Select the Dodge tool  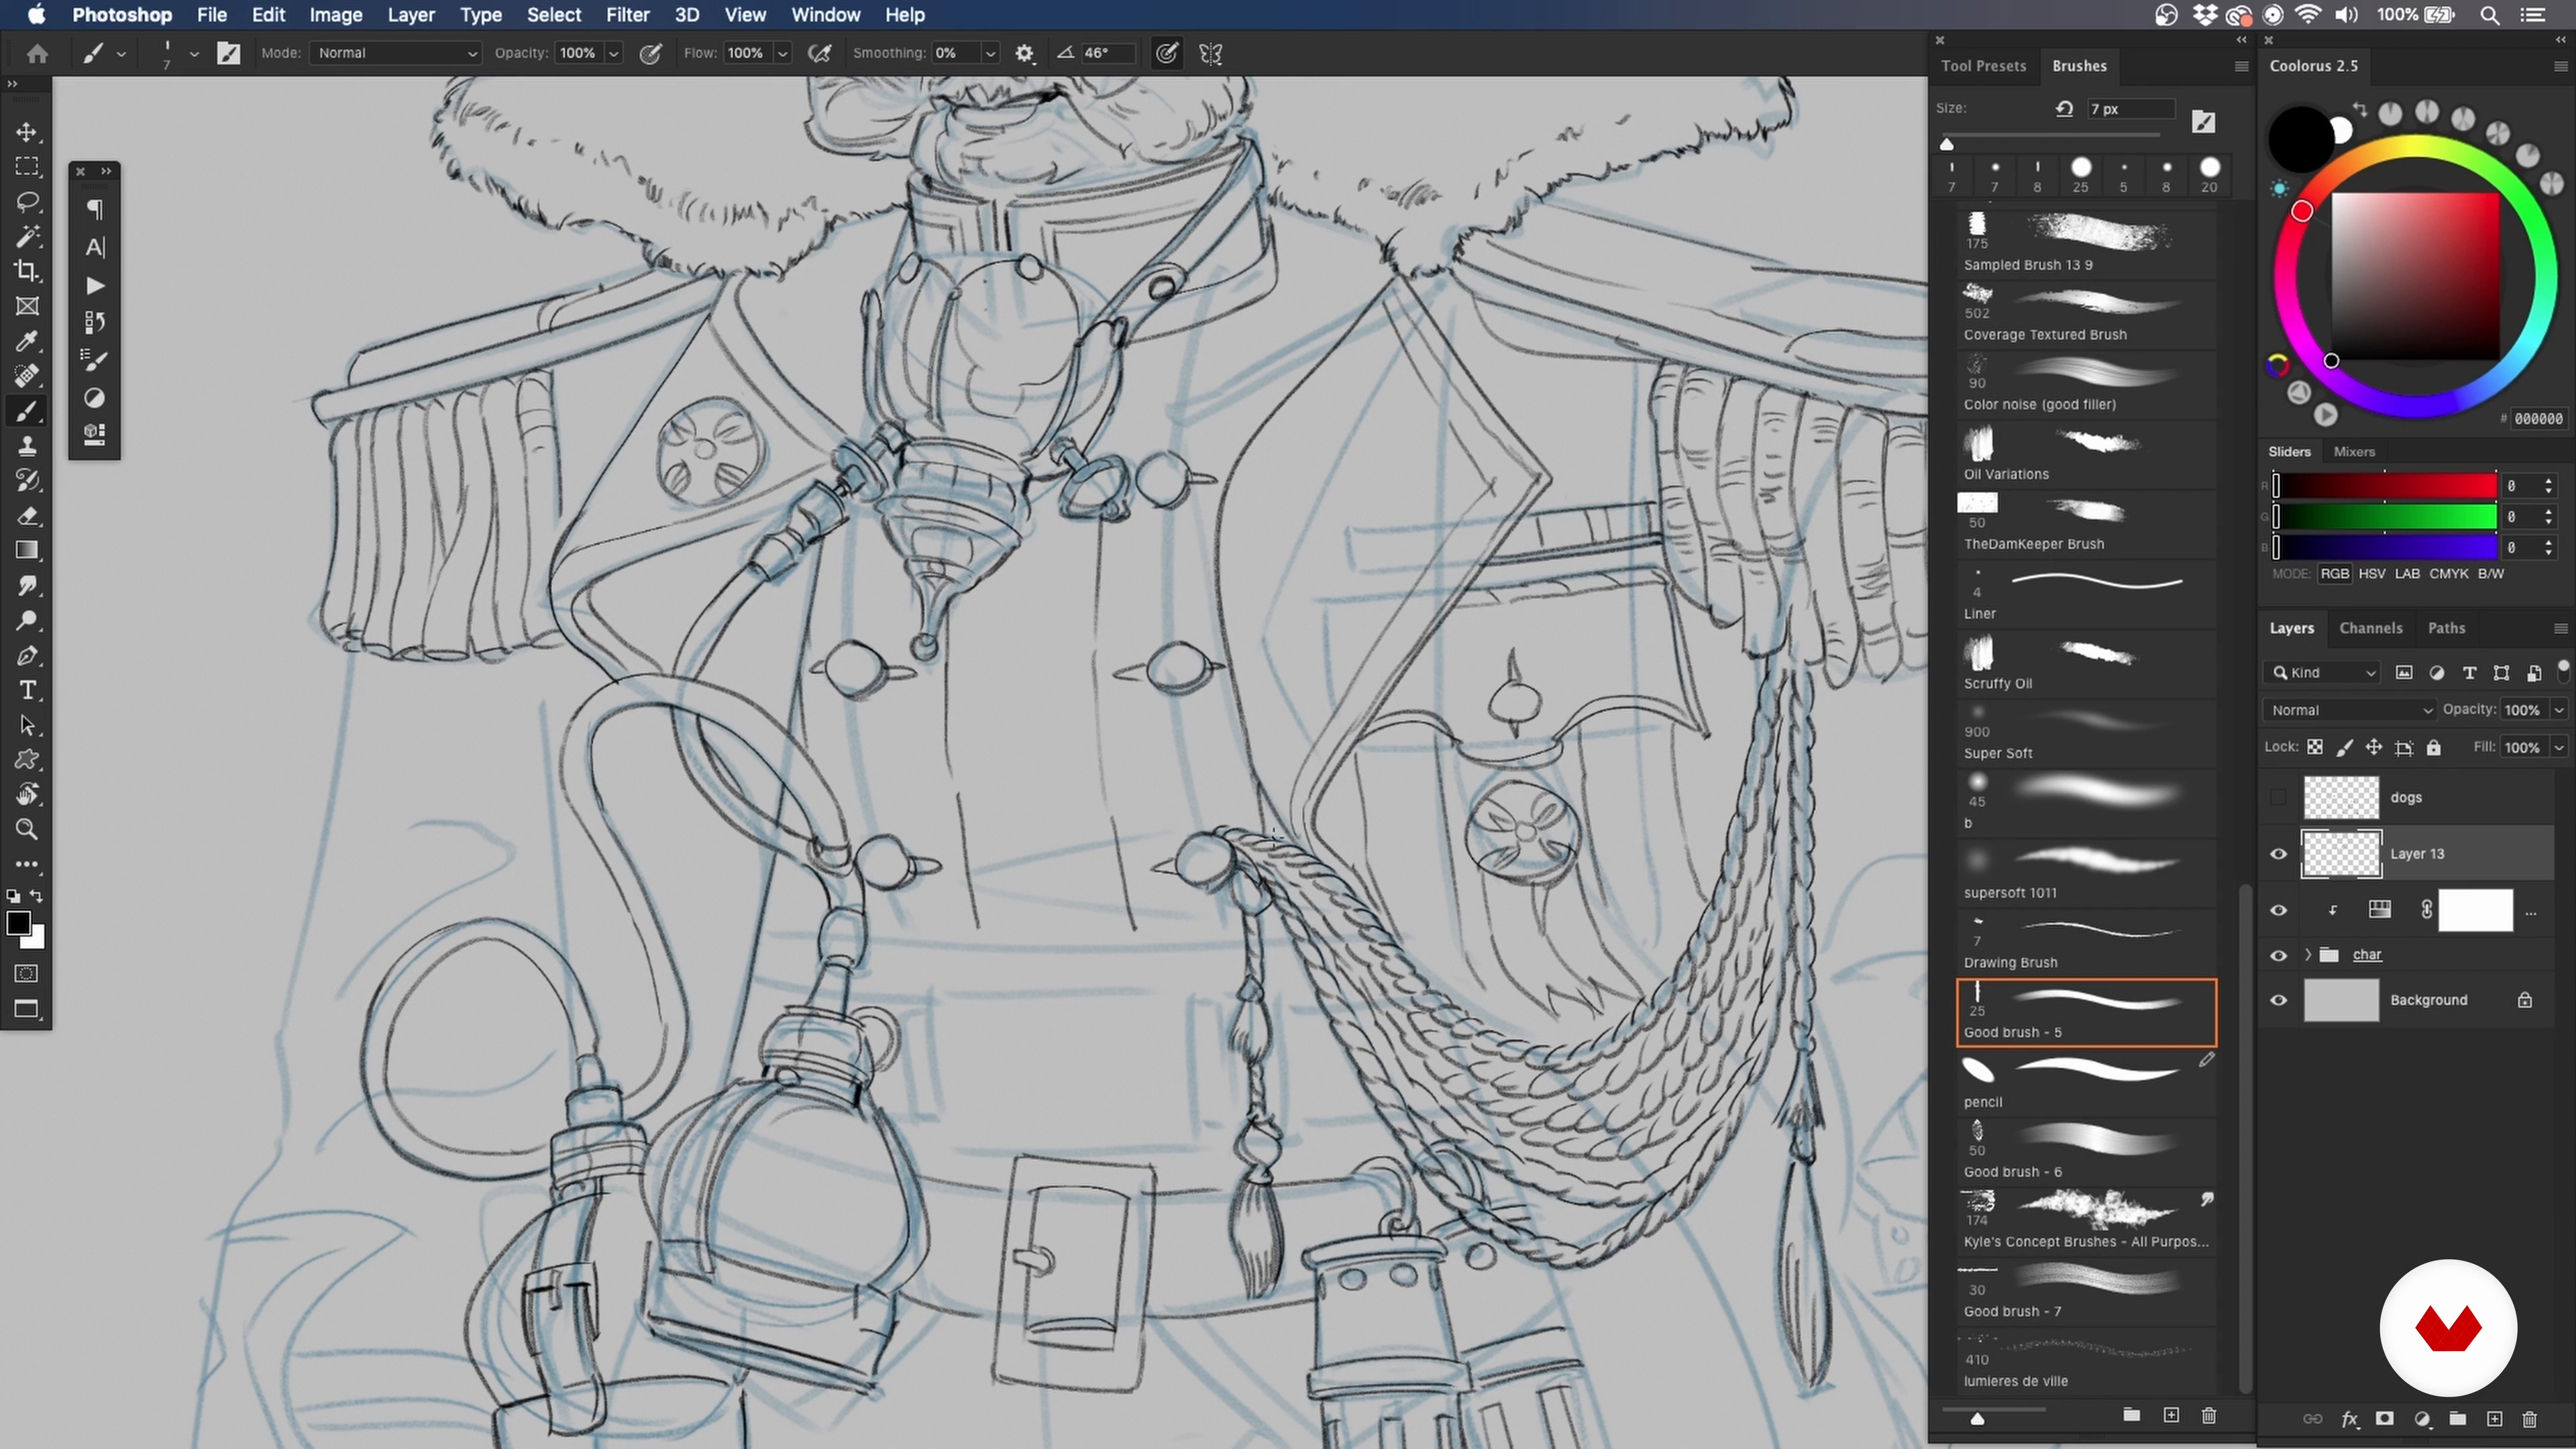(27, 621)
